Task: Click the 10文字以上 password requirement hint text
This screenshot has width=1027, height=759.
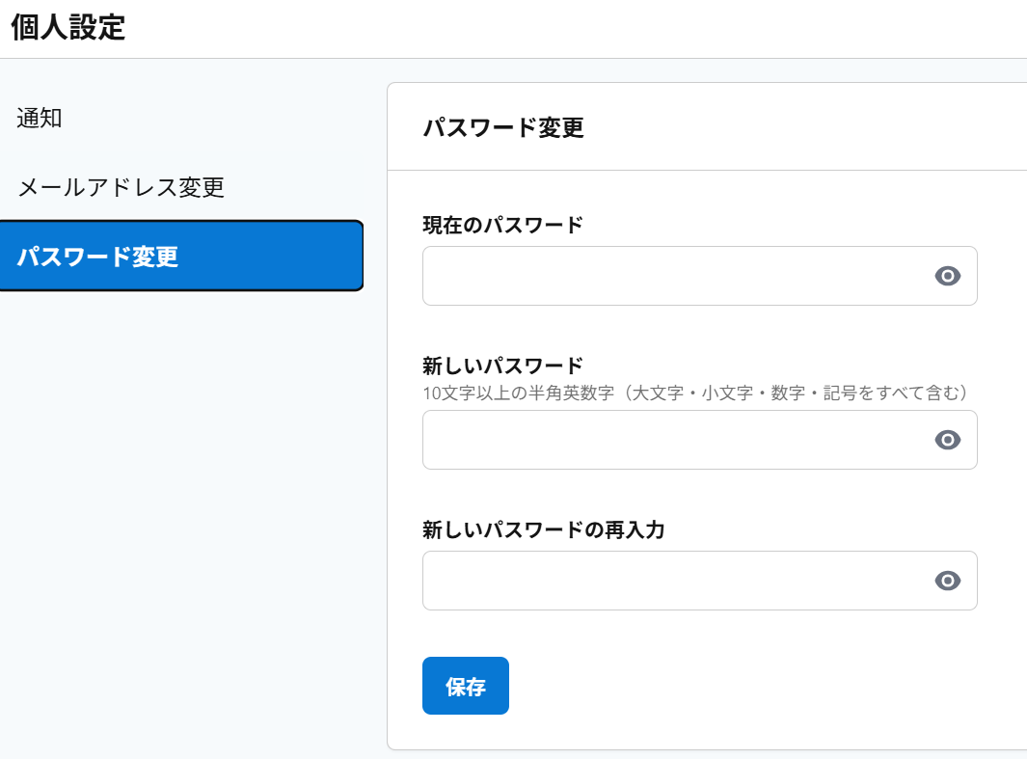Action: tap(694, 393)
